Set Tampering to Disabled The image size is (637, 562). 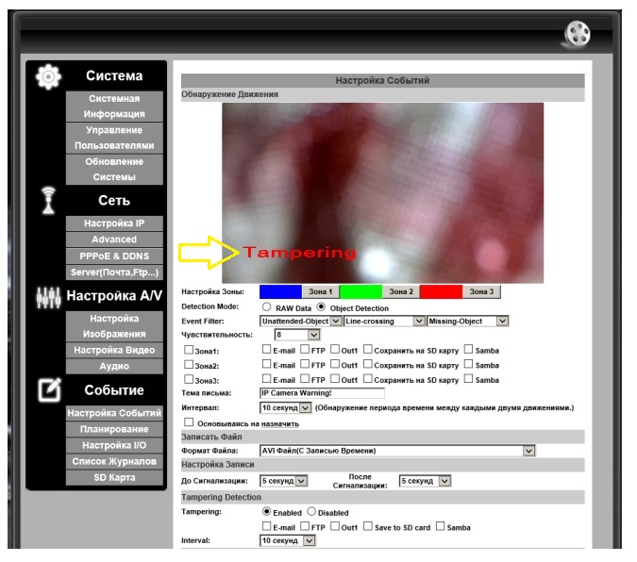(311, 511)
